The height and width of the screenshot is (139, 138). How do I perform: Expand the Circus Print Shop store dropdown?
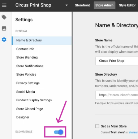(67, 5)
